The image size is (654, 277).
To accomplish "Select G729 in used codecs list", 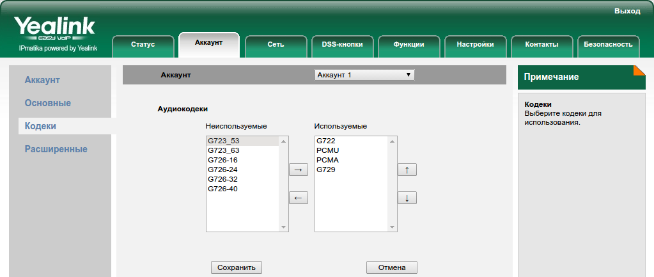I will pyautogui.click(x=326, y=170).
